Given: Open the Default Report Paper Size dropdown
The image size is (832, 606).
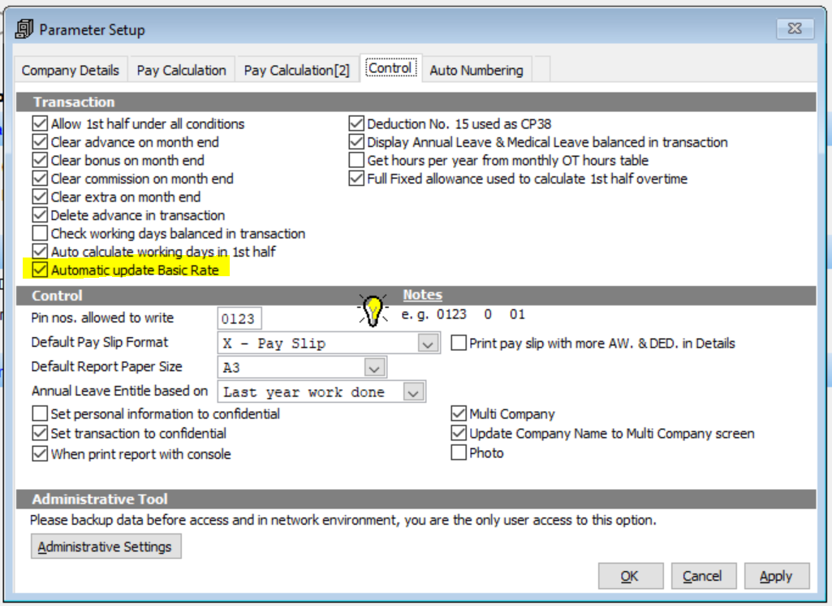Looking at the screenshot, I should [x=373, y=367].
